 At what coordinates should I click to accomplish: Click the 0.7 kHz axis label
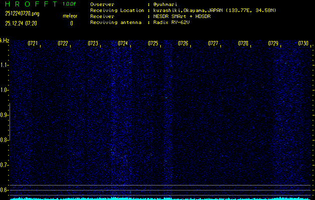point(4,165)
